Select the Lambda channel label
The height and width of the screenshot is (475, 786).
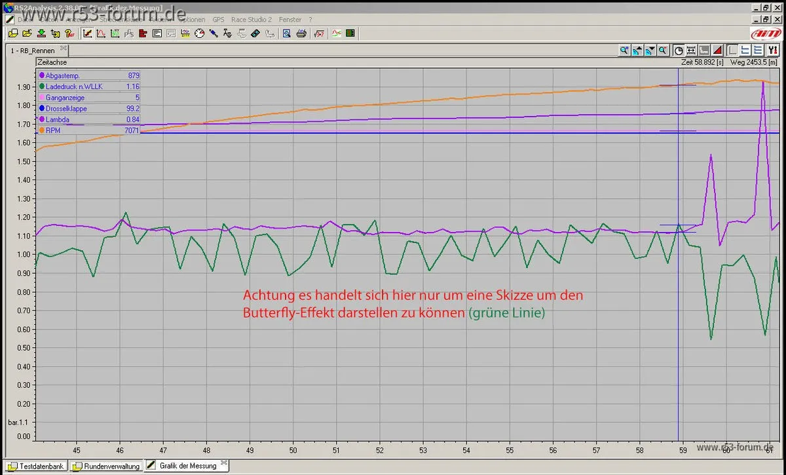[58, 119]
